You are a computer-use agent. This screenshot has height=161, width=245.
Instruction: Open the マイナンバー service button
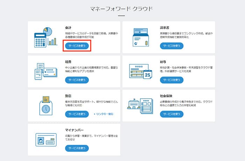coord(77,148)
